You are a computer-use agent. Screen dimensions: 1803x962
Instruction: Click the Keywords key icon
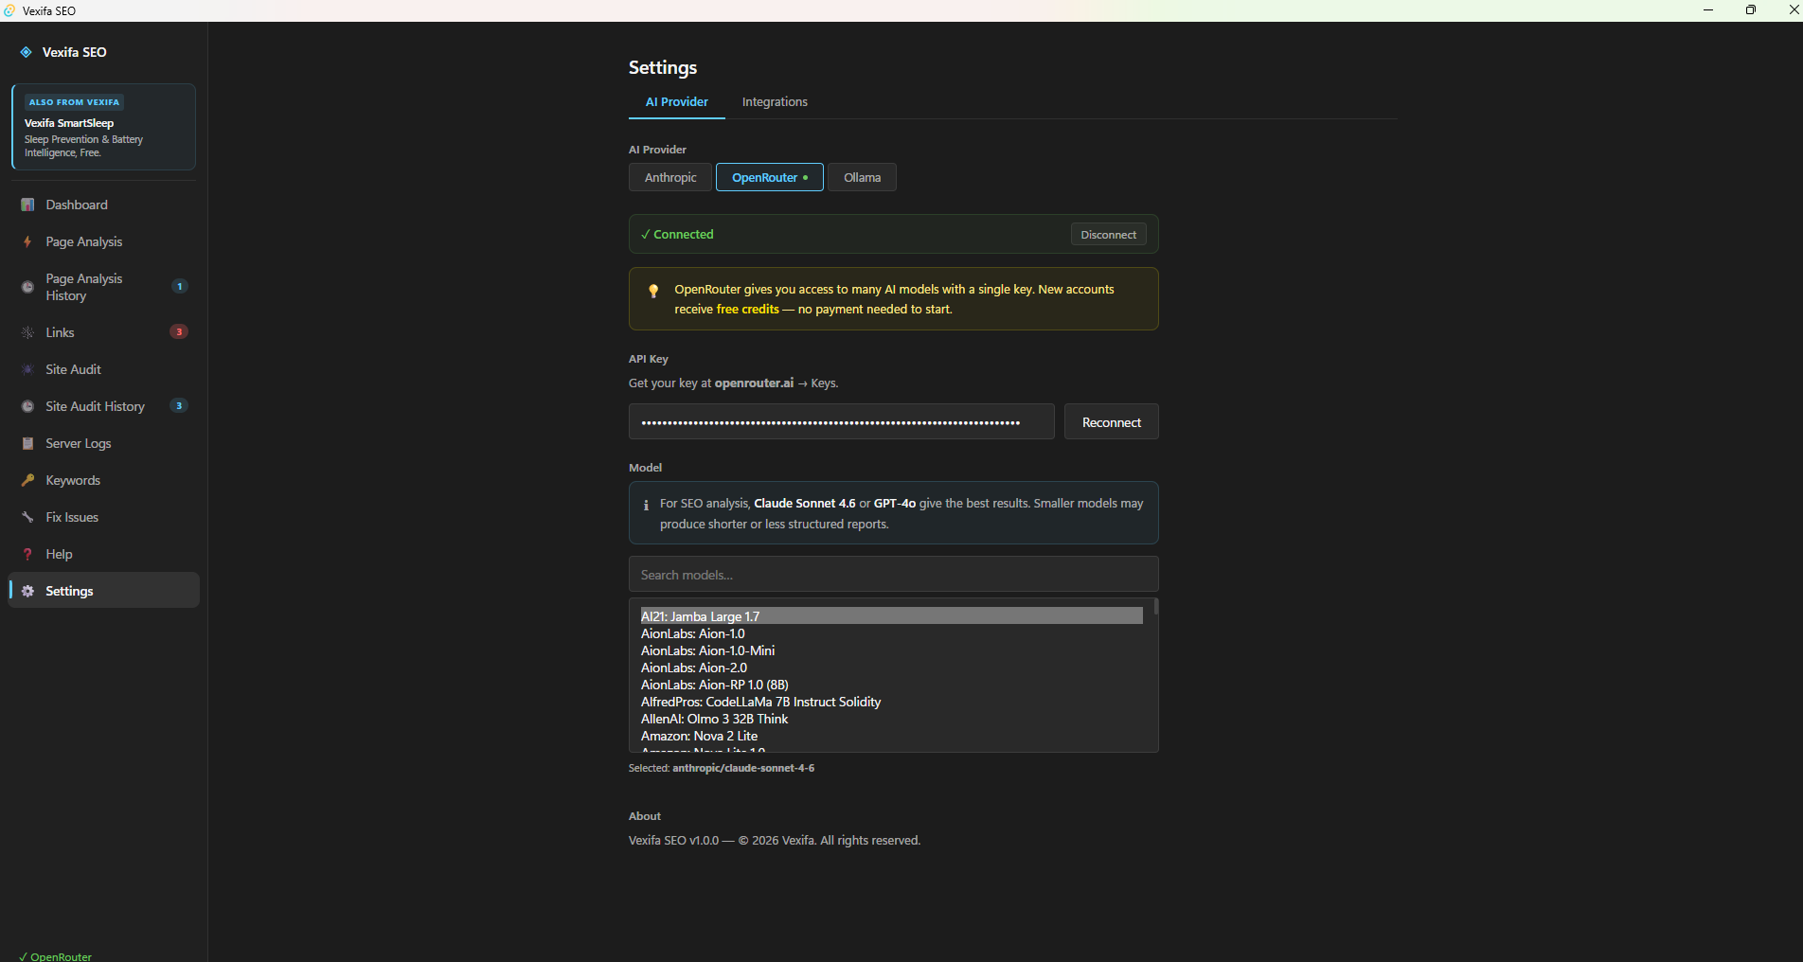(27, 480)
